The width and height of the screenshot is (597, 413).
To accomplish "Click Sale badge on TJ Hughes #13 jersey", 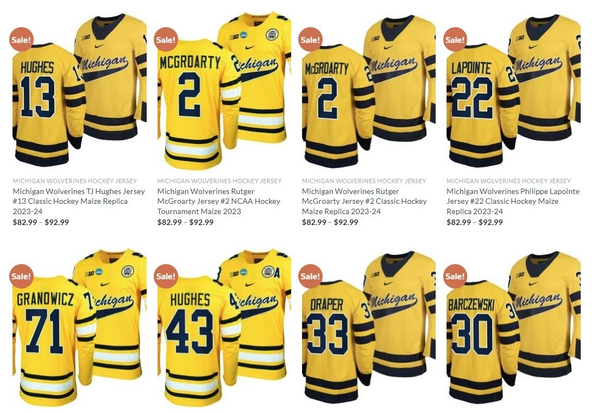I will [21, 39].
